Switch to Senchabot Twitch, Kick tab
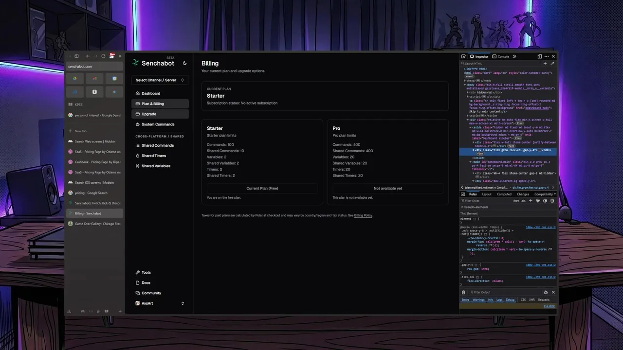The image size is (623, 350). tap(94, 203)
